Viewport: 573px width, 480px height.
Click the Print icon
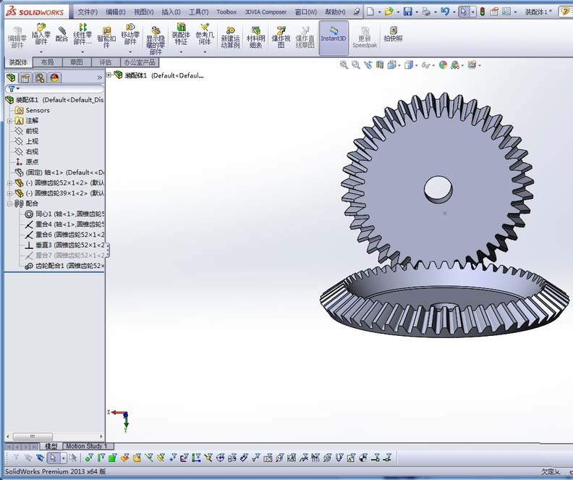426,12
